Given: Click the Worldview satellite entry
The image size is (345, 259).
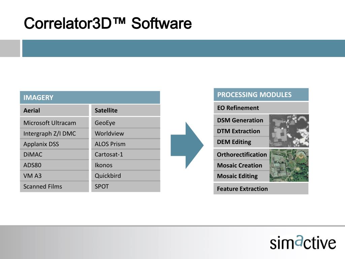Looking at the screenshot, I should pyautogui.click(x=126, y=133).
